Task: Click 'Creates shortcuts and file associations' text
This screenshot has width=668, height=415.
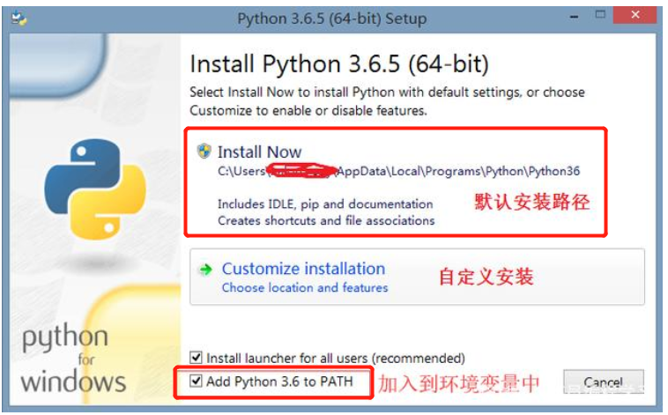Action: pos(326,220)
